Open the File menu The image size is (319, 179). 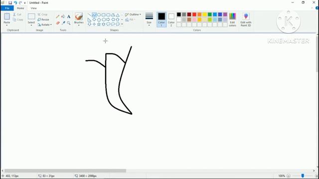click(x=7, y=8)
